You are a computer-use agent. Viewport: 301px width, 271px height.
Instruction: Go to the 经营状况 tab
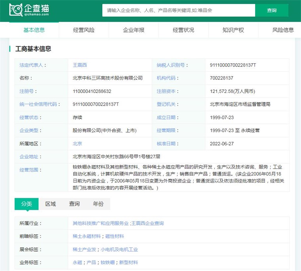(x=183, y=30)
